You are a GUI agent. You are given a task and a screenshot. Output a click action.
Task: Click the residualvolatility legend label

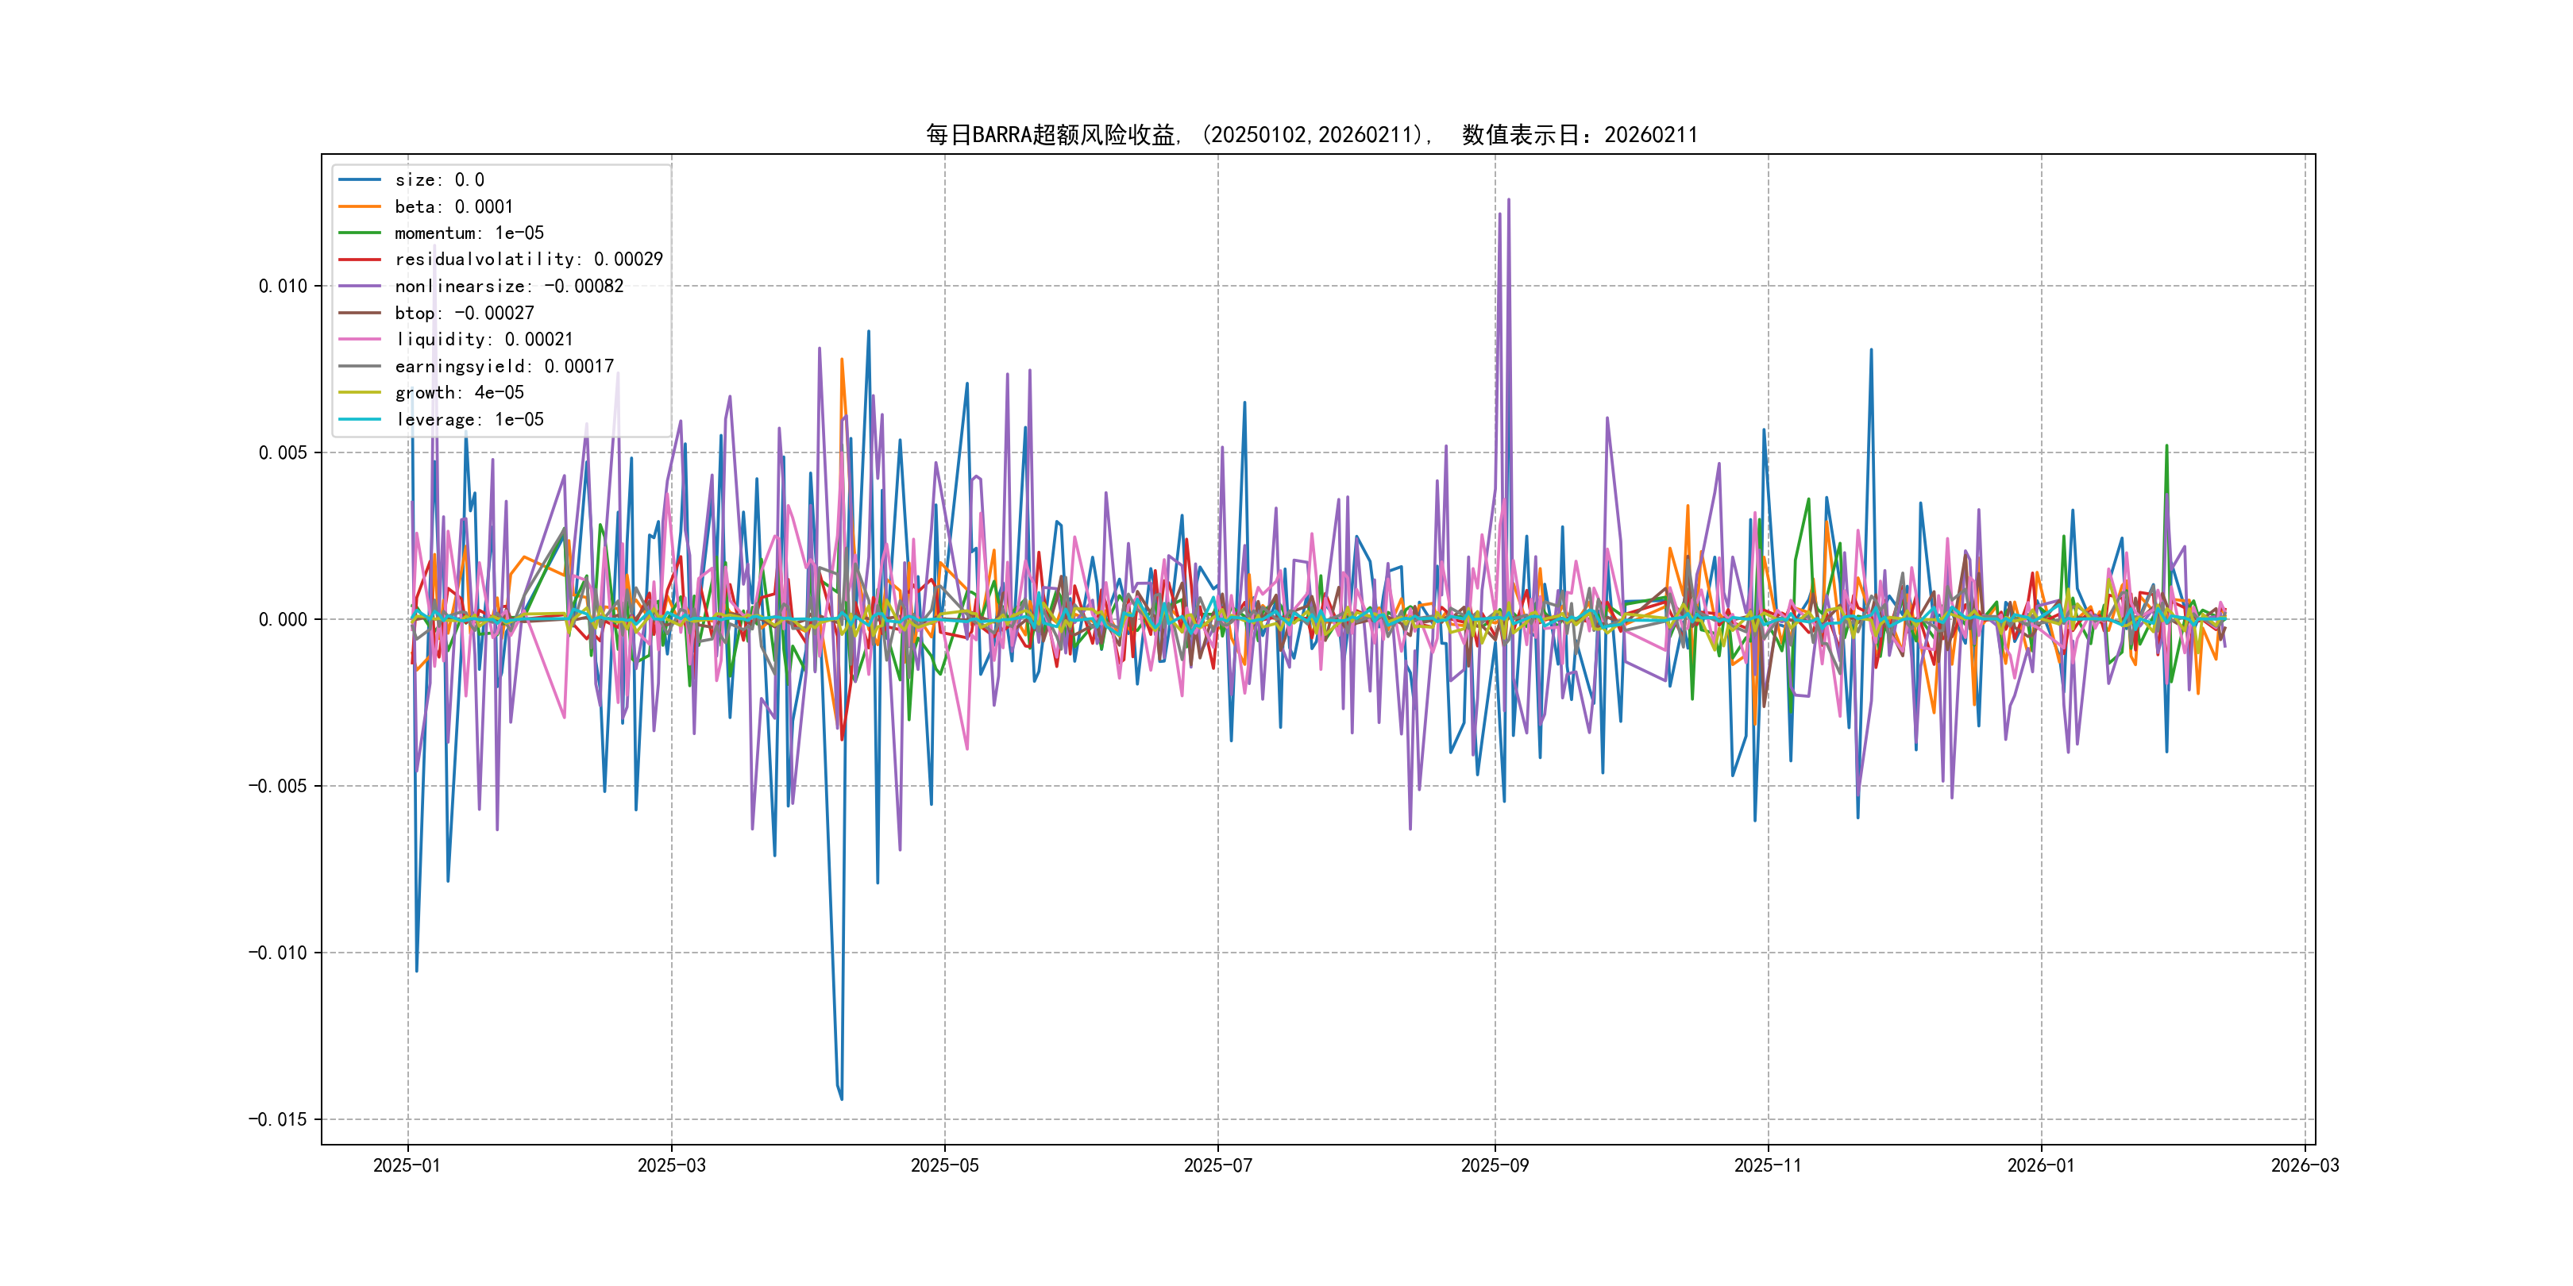coord(528,260)
